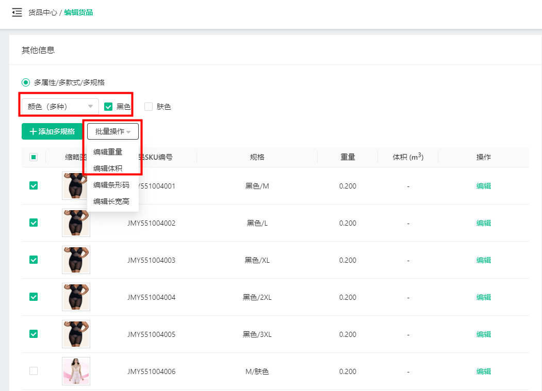This screenshot has height=391, width=542.
Task: Uncheck the row checkbox for 黑色/M
Action: click(34, 185)
